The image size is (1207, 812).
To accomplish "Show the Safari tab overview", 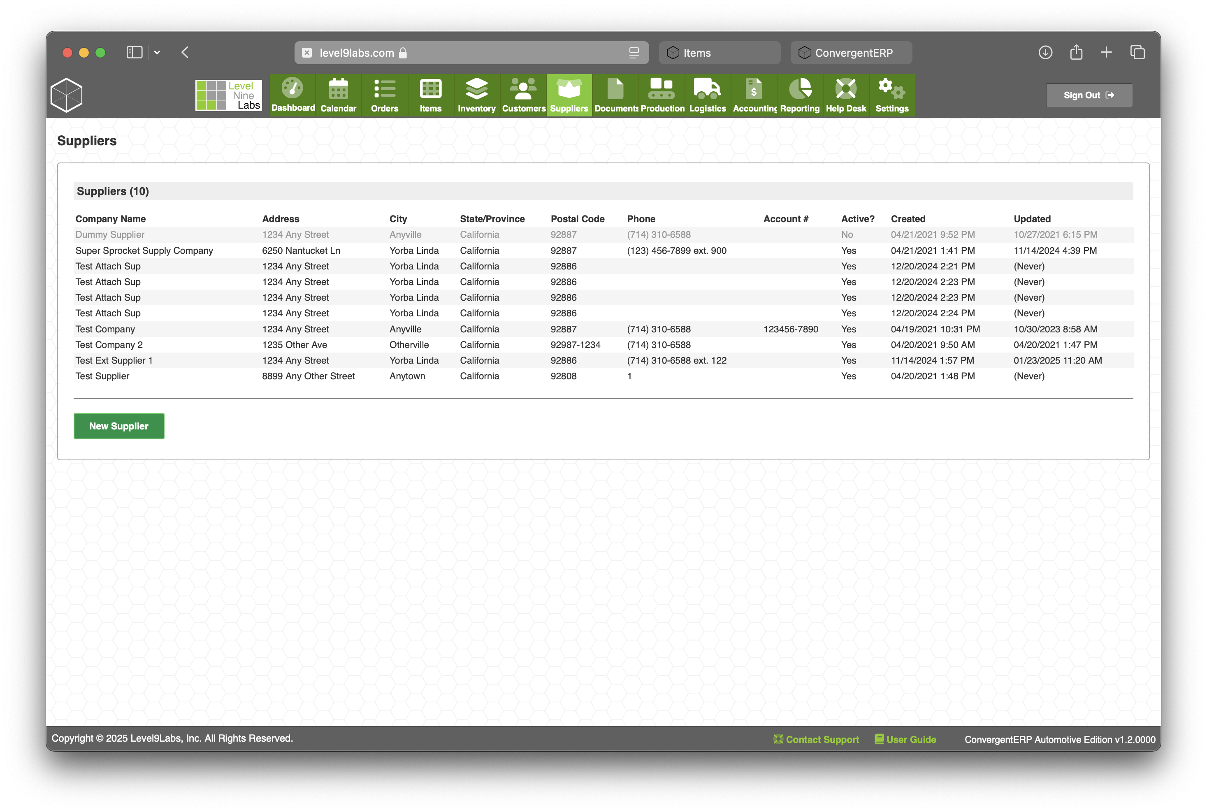I will [1137, 52].
